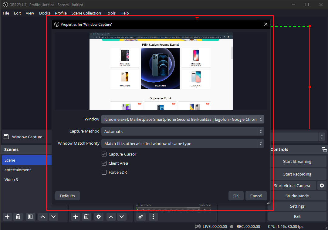Viewport: 328px width, 230px height.
Task: Toggle the Capture Cursor checkbox
Action: pos(104,154)
